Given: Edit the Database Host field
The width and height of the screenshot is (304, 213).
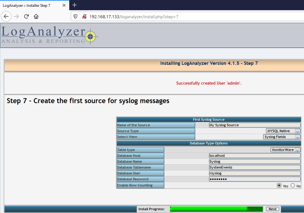Looking at the screenshot, I should click(255, 156).
